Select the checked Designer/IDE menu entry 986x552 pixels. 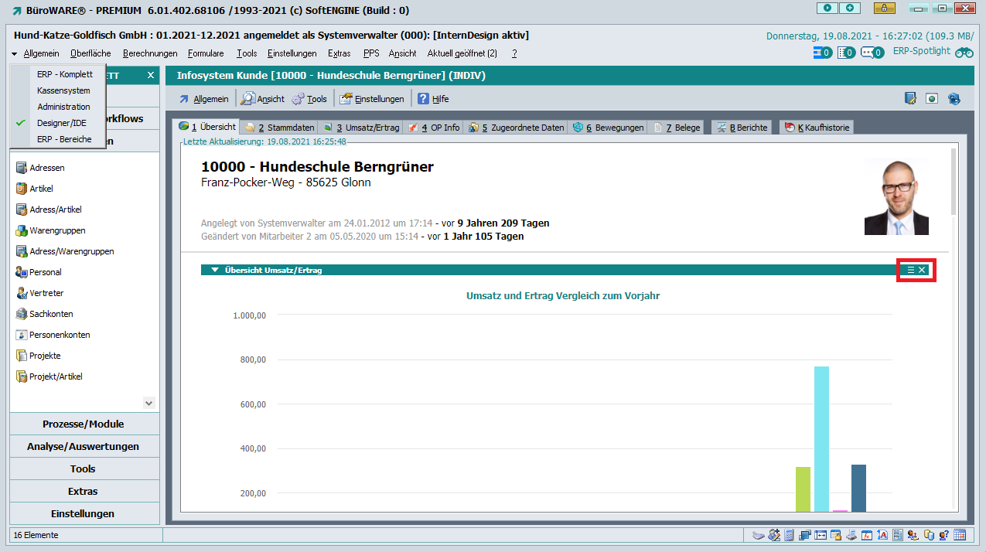(62, 123)
